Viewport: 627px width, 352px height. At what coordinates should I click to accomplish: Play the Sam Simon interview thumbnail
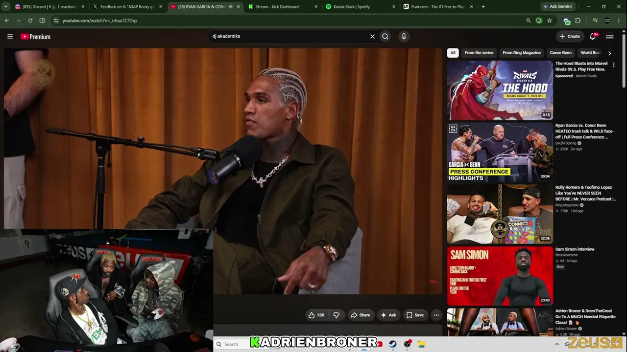(500, 276)
